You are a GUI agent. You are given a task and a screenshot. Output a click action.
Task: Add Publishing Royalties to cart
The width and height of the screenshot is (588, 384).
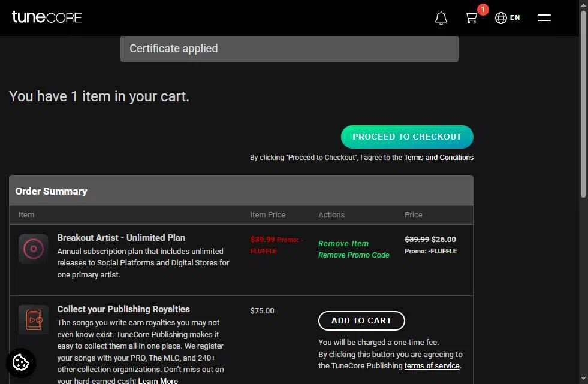pyautogui.click(x=361, y=320)
